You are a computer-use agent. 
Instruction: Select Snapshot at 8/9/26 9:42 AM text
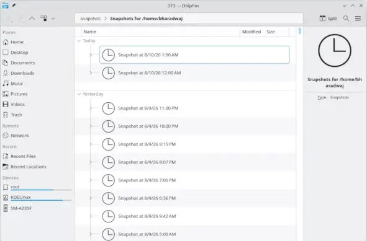pyautogui.click(x=147, y=216)
